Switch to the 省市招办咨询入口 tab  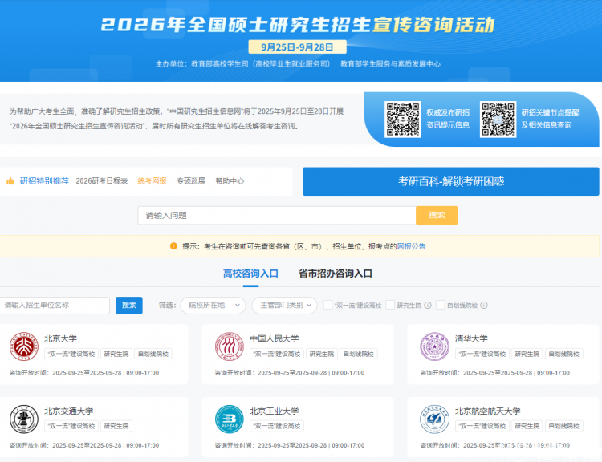coord(336,274)
